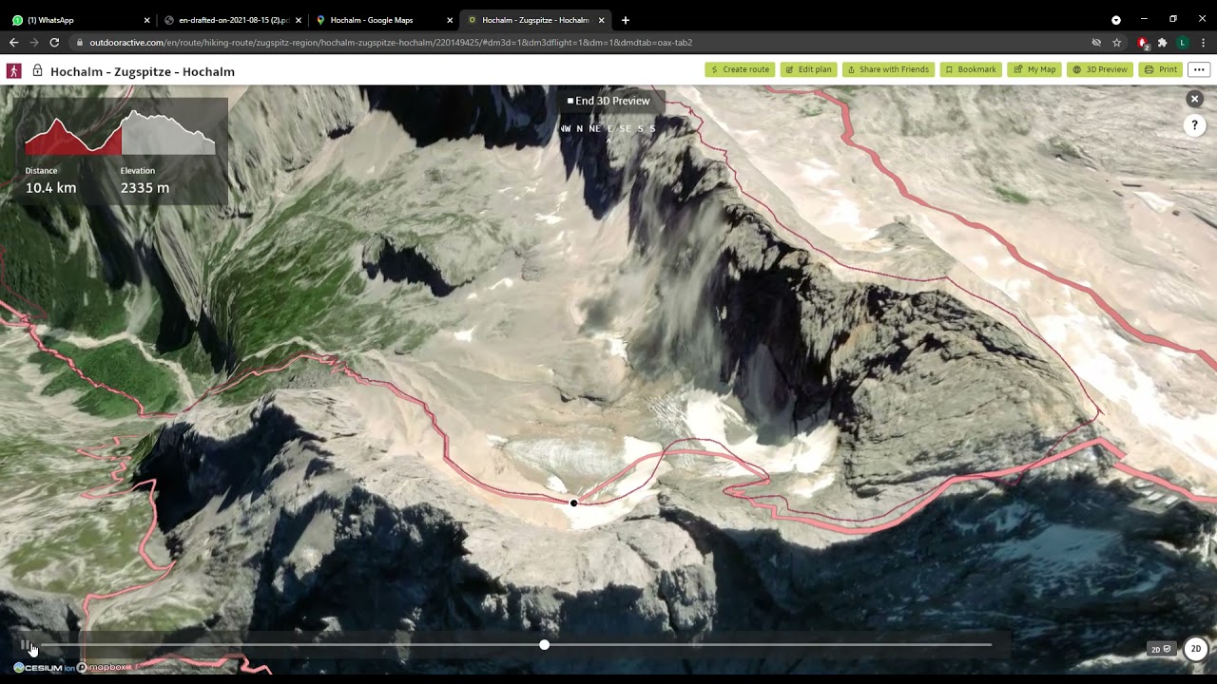1217x684 pixels.
Task: Click the 3D Preview toolbar button
Action: (x=1100, y=69)
